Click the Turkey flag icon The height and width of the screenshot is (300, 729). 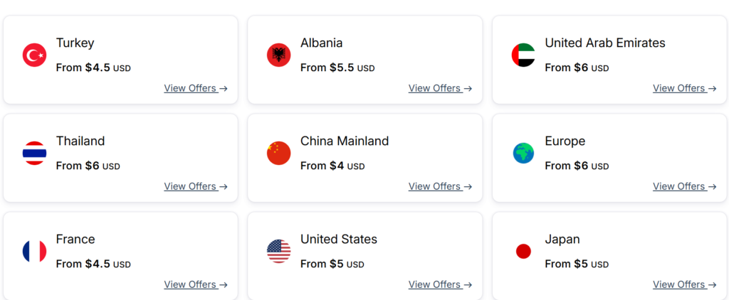(34, 55)
